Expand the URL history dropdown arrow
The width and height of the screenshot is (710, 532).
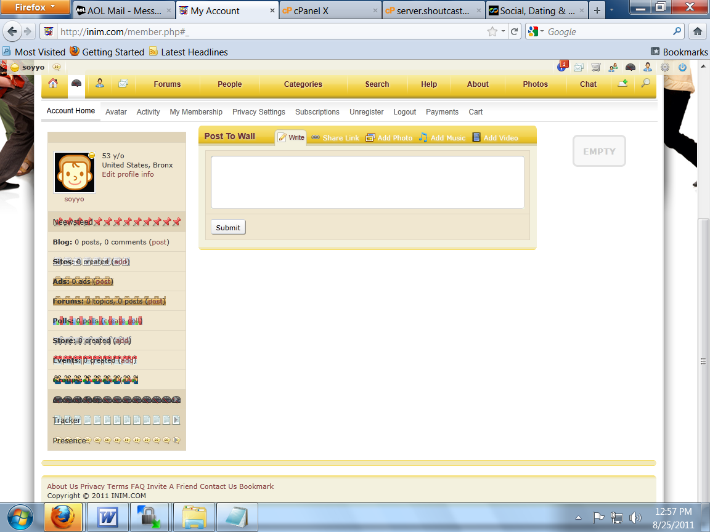(x=503, y=31)
